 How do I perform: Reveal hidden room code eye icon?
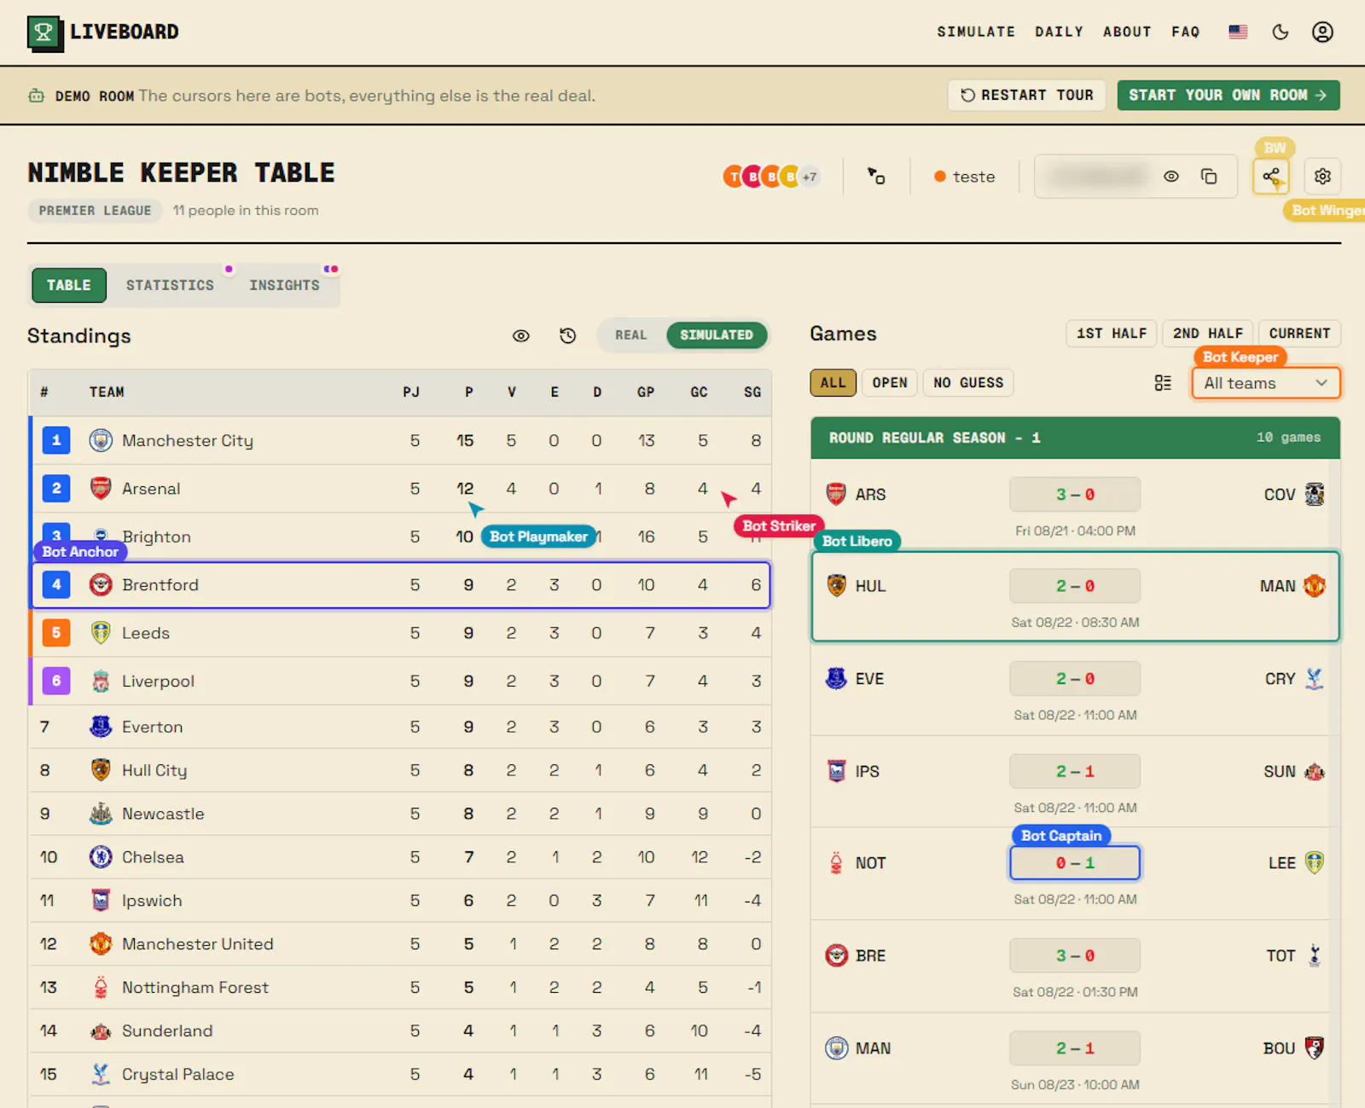[1171, 177]
